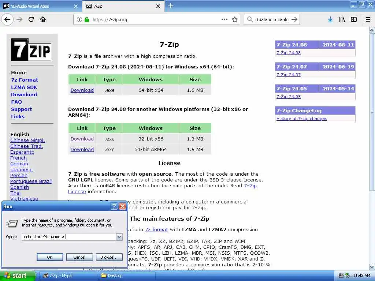The image size is (375, 281).
Task: Toggle the sidebar view icon
Action: [354, 20]
